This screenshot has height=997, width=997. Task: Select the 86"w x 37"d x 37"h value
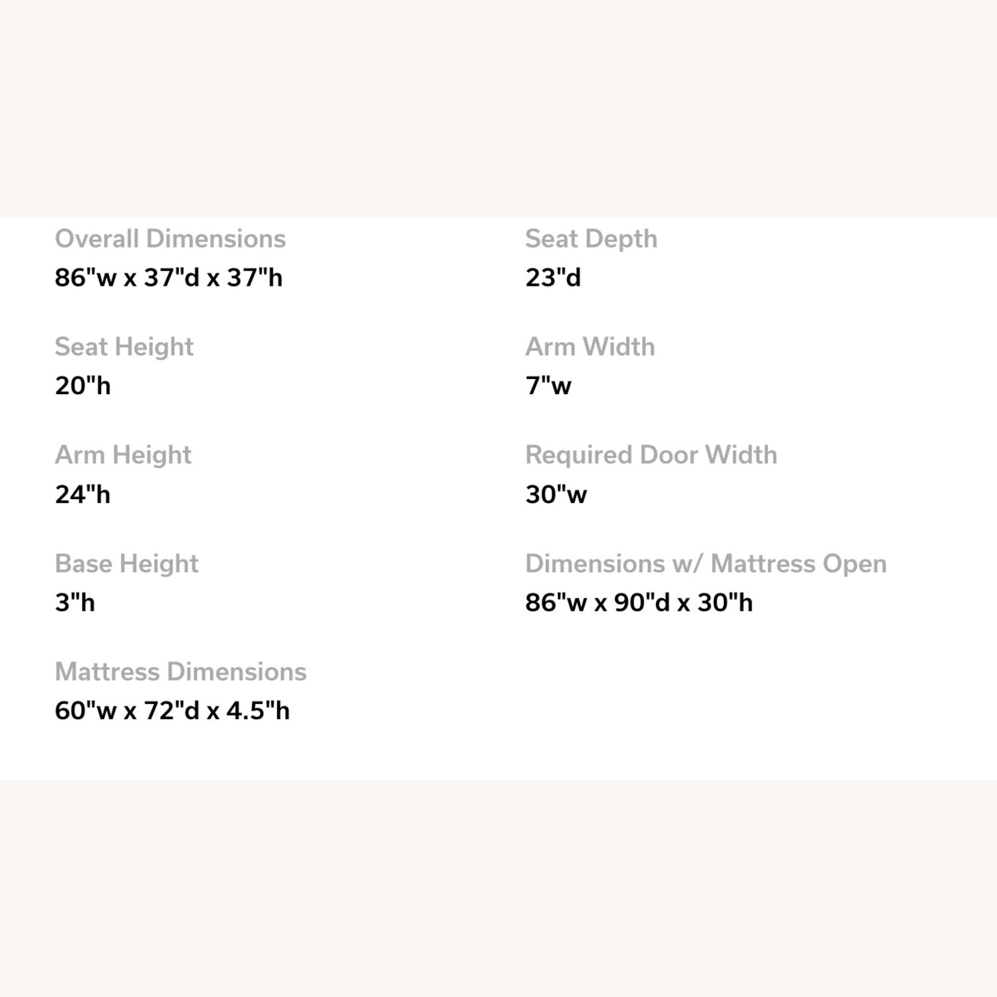click(169, 277)
